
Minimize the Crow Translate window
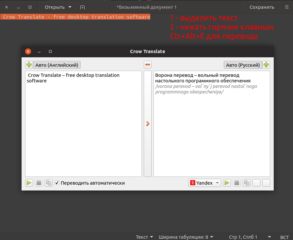pos(39,51)
